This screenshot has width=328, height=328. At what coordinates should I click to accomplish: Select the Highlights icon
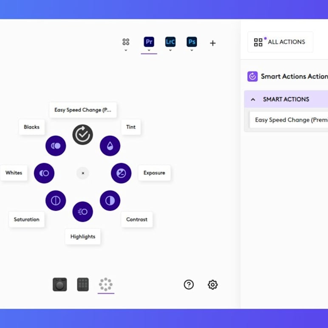coord(82,212)
